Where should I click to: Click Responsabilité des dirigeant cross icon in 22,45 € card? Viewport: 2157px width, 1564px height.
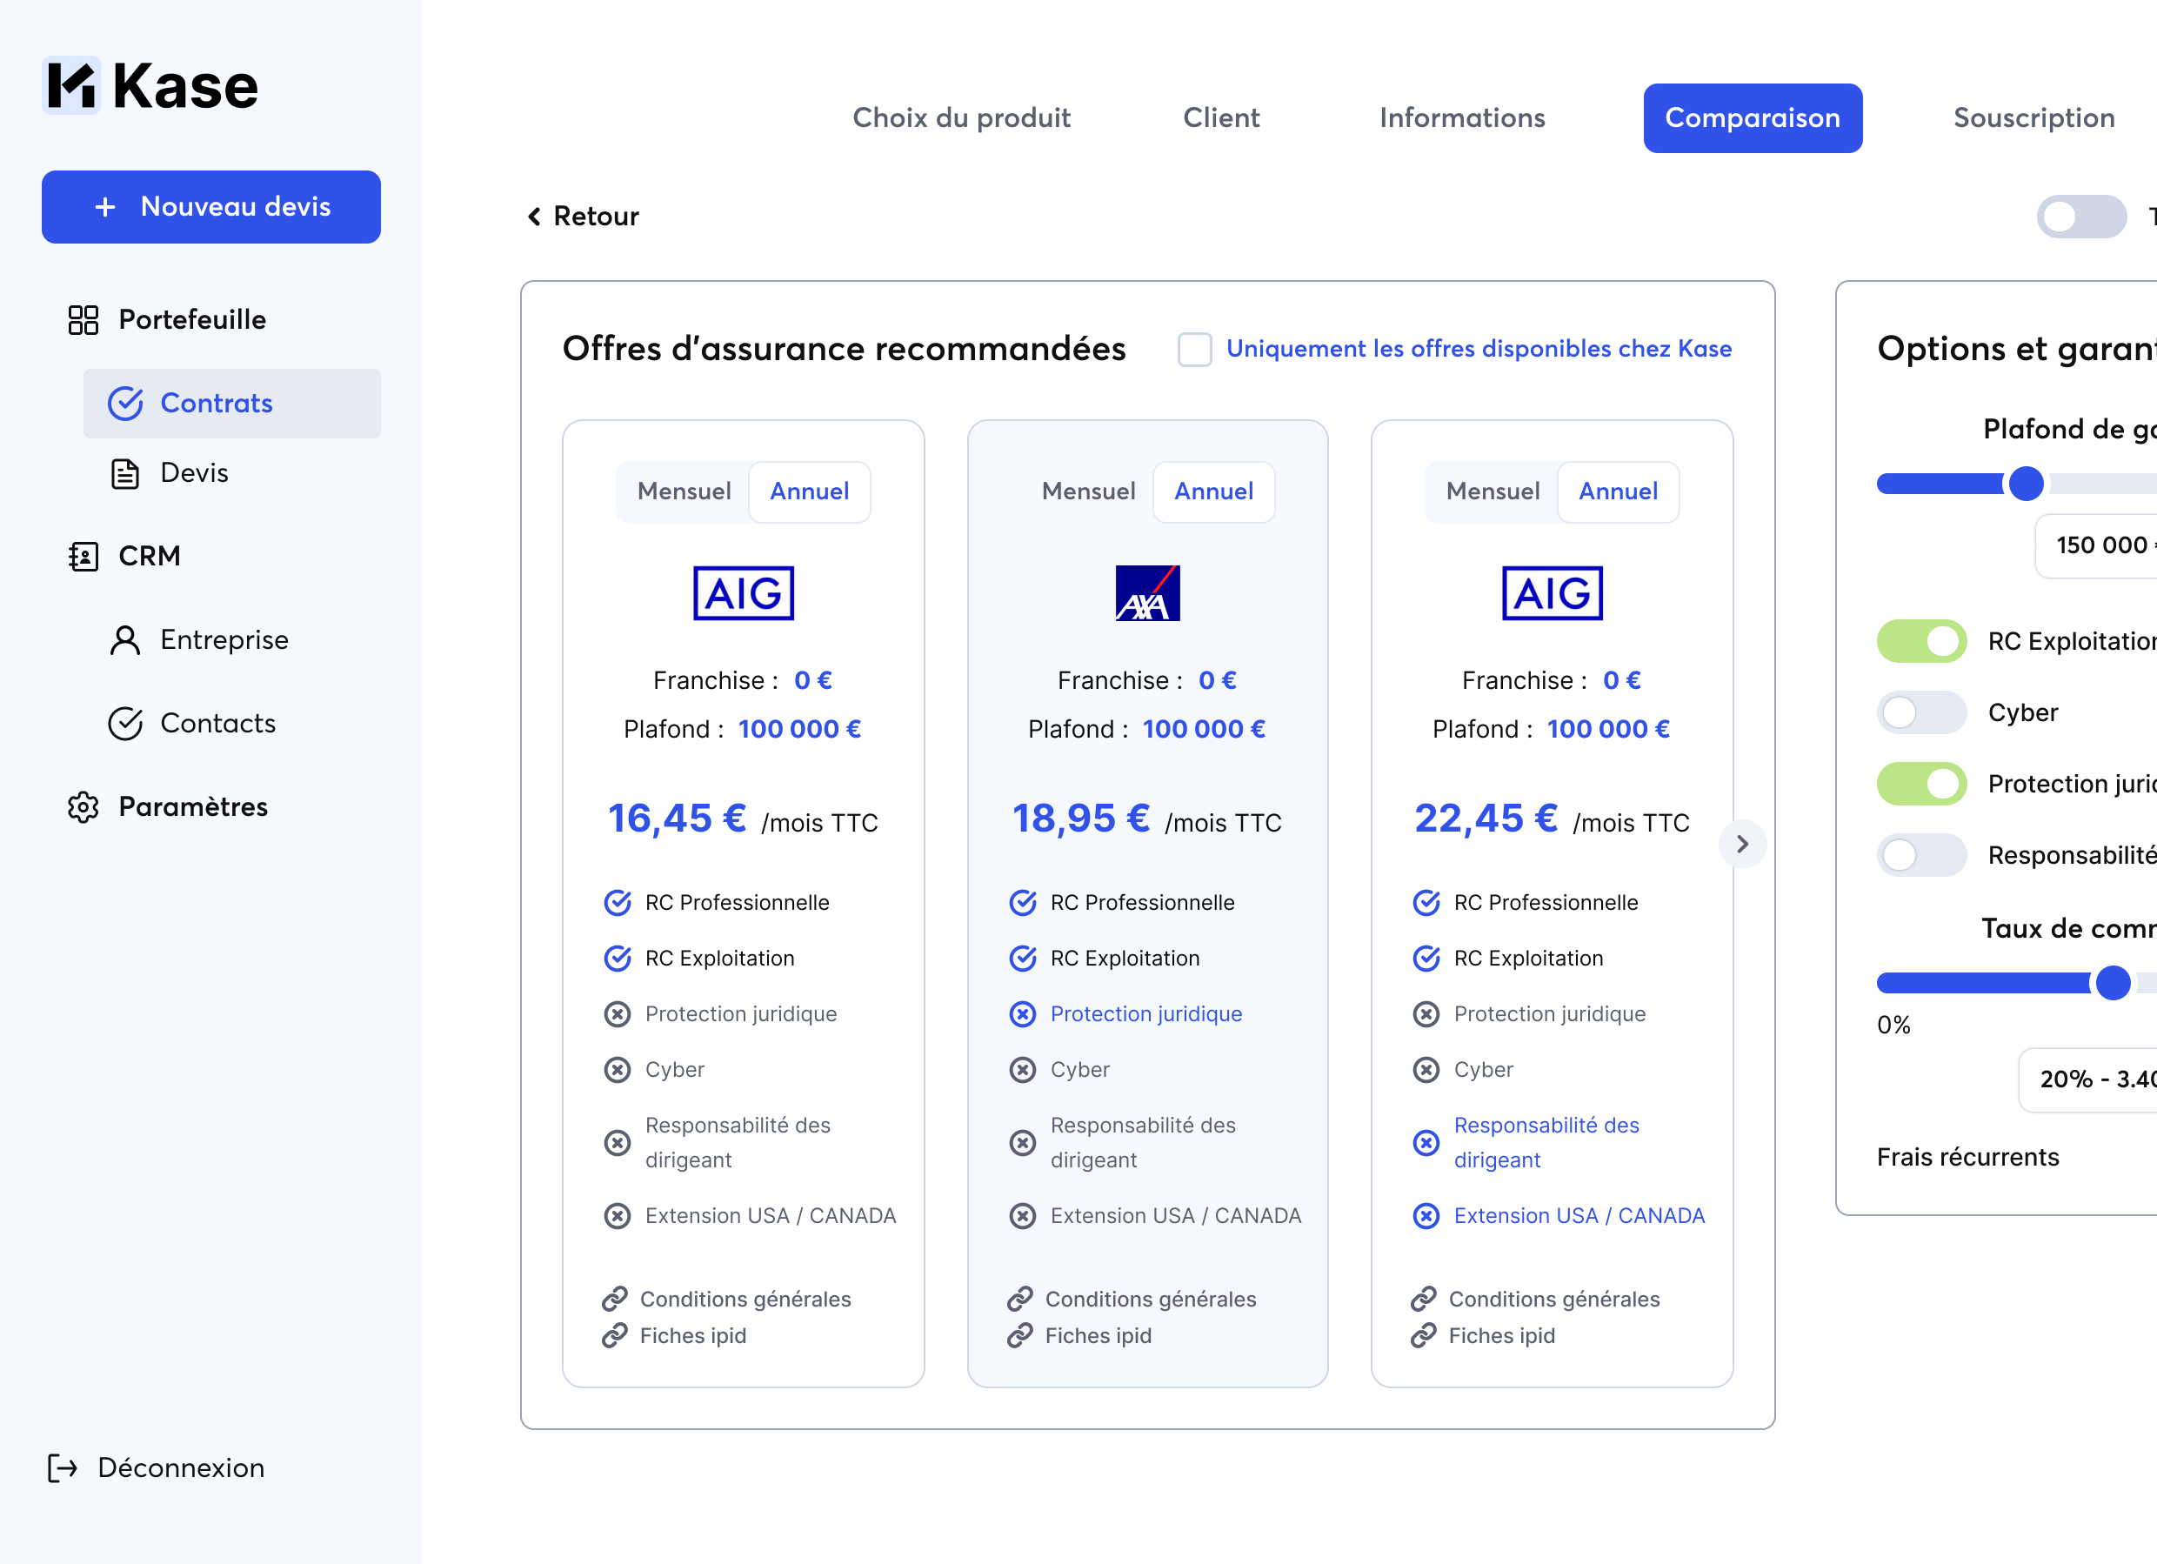coord(1426,1143)
